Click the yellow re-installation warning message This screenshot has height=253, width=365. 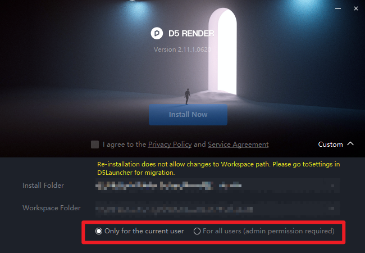(x=218, y=168)
